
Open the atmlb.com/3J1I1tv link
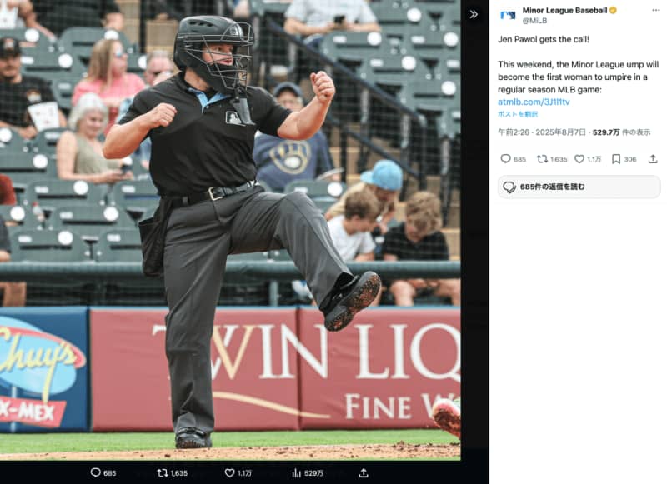534,102
